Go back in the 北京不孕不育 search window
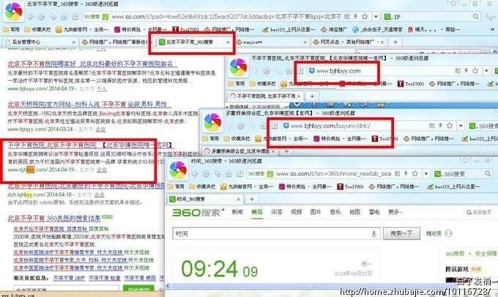 [31, 17]
